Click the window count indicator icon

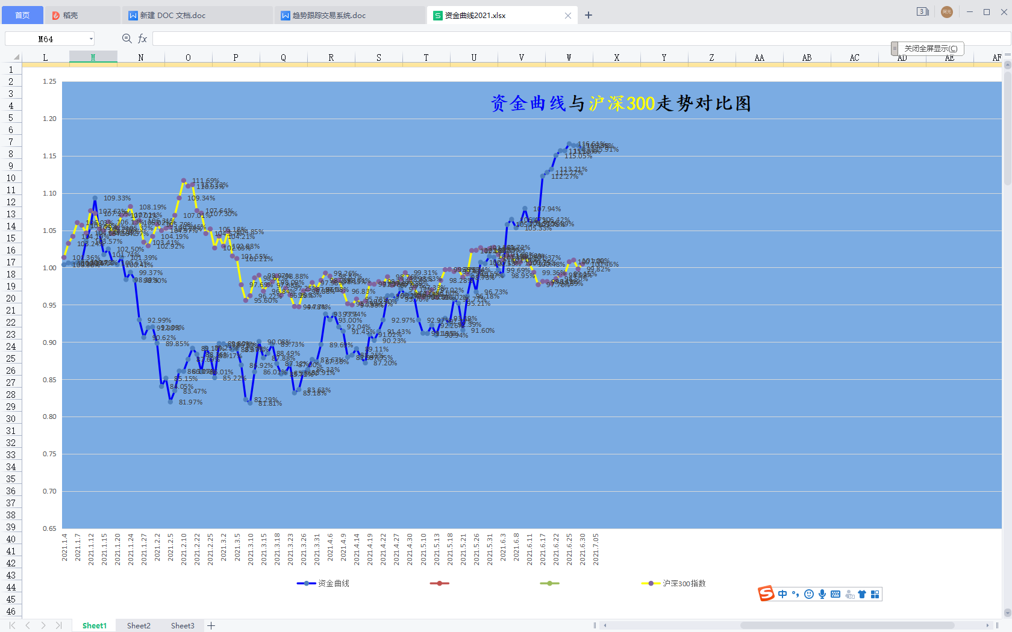coord(922,12)
